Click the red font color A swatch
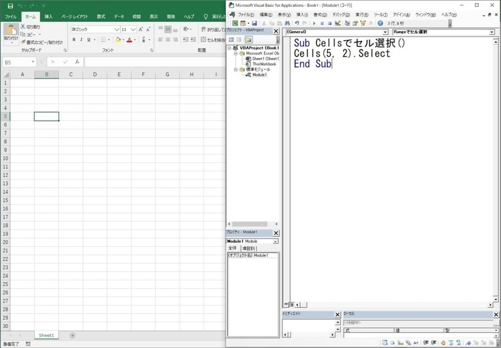The image size is (501, 348). pos(130,39)
